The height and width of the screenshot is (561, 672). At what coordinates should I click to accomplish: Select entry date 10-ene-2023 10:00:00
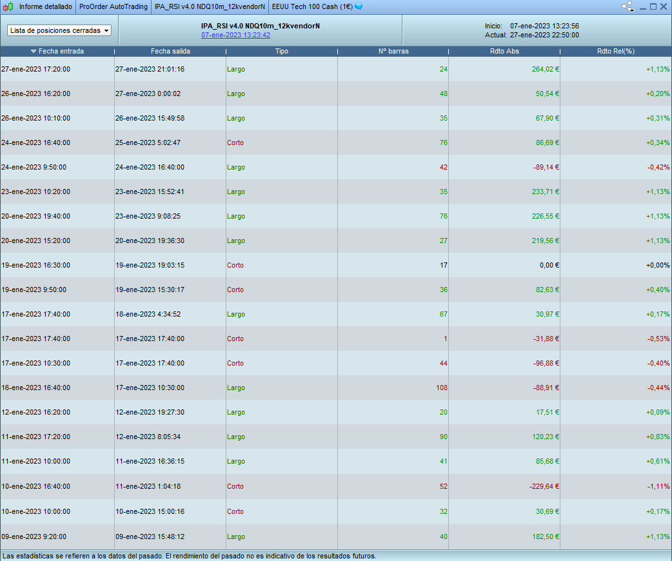36,511
